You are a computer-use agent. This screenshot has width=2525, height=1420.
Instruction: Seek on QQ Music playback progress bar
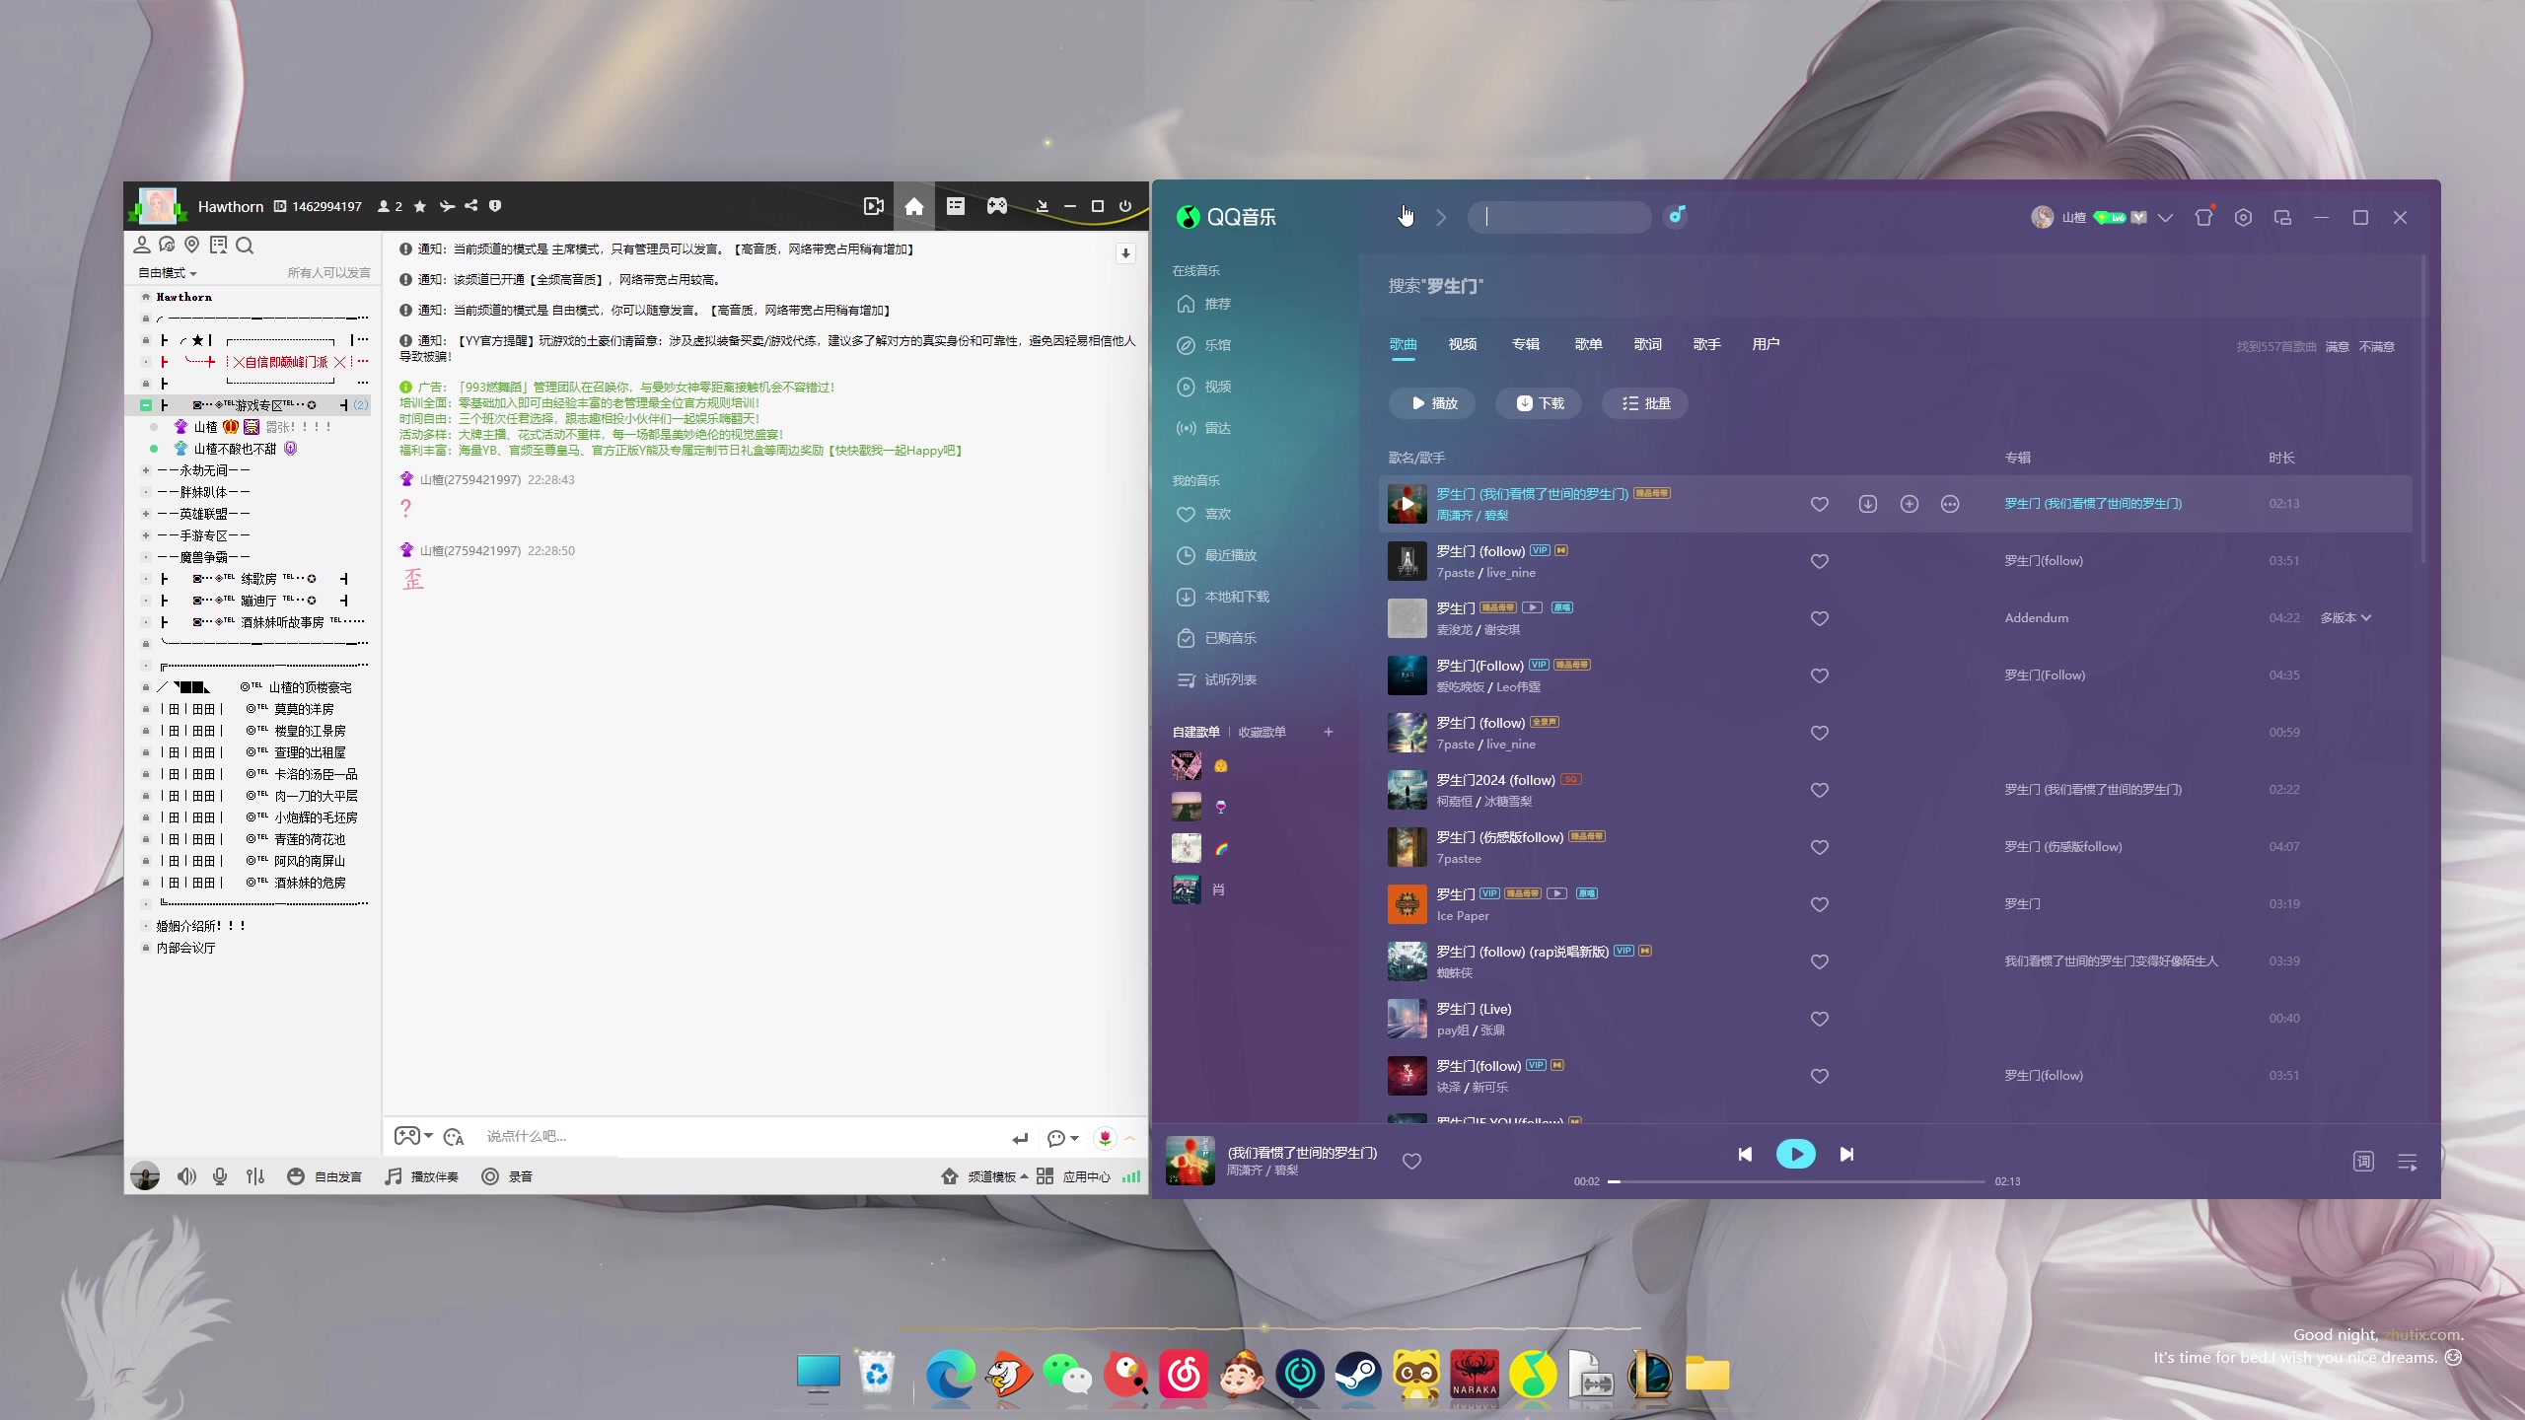coord(1796,1181)
